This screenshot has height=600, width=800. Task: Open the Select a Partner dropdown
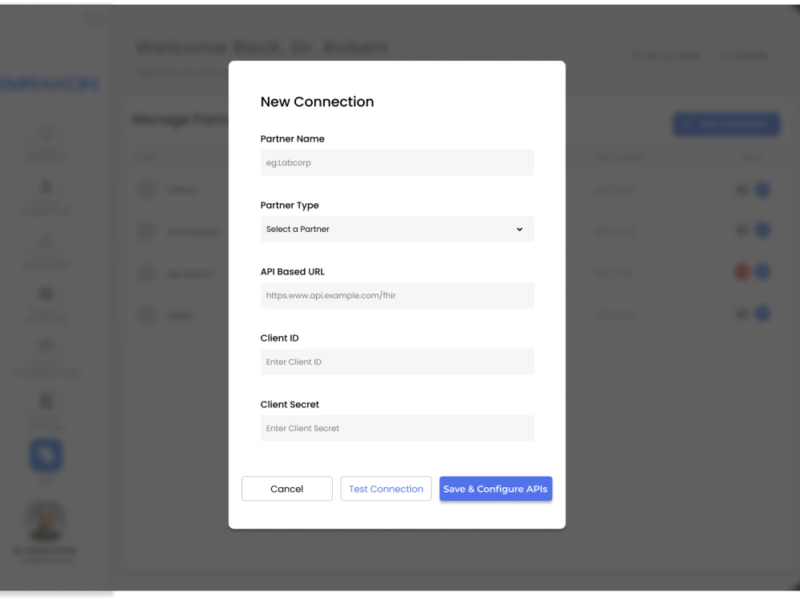point(397,229)
